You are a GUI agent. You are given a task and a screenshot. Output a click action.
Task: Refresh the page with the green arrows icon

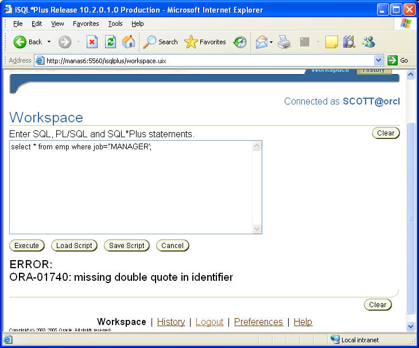[110, 42]
